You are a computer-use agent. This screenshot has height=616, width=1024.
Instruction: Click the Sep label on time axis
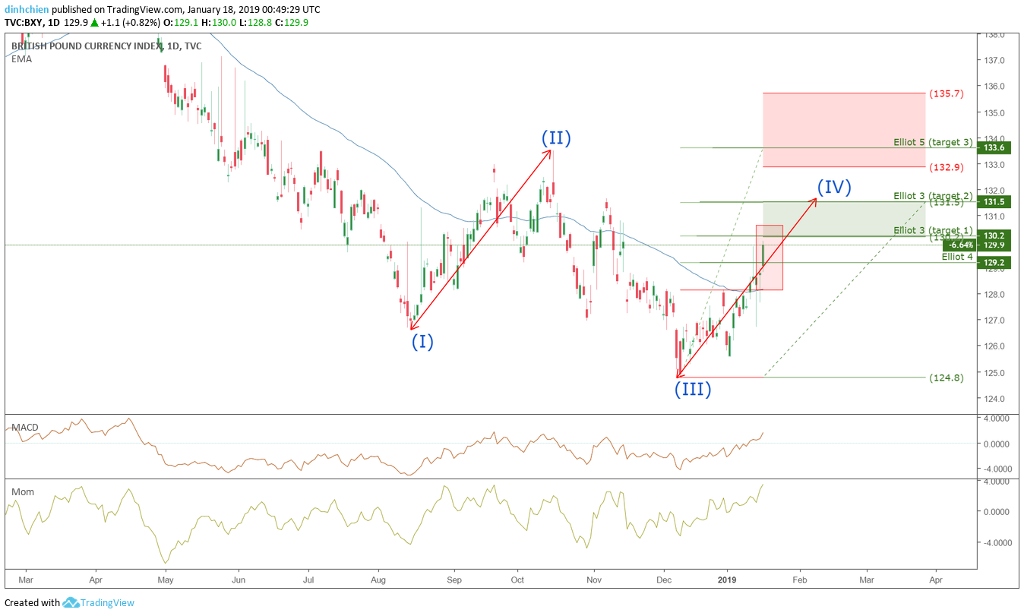click(454, 579)
